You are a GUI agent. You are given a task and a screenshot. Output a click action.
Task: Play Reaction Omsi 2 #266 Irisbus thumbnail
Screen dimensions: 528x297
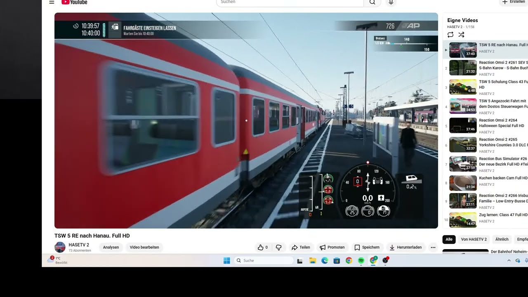[463, 200]
